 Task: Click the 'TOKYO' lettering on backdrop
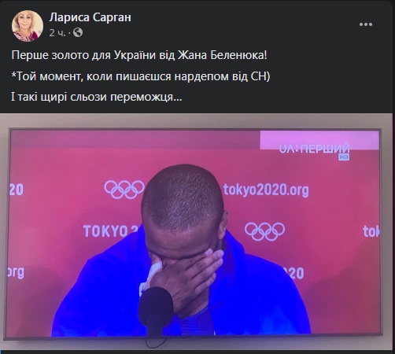tap(105, 230)
